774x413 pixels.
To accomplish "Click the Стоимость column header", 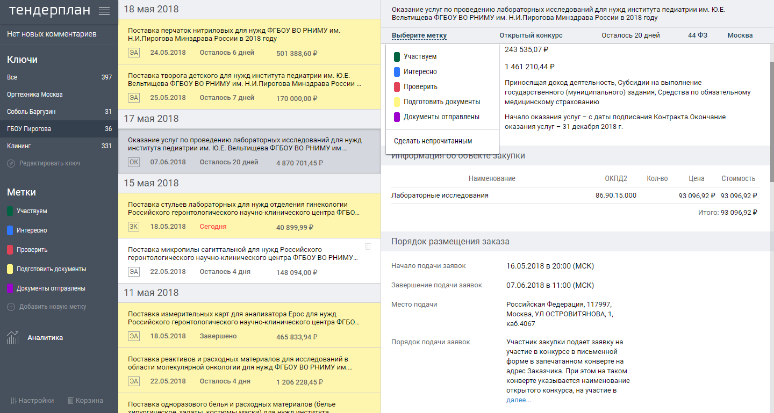I will click(739, 178).
